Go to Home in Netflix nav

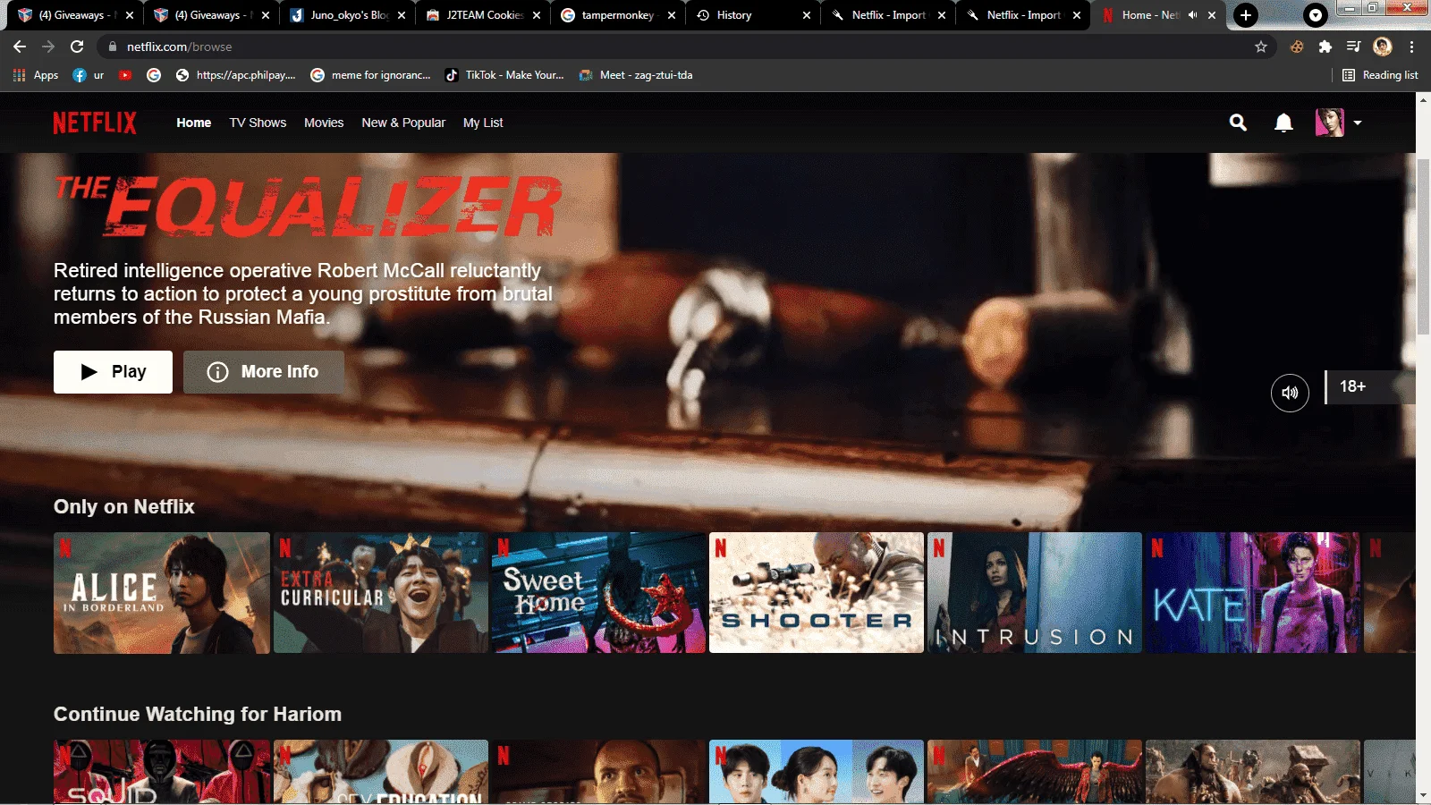(194, 123)
